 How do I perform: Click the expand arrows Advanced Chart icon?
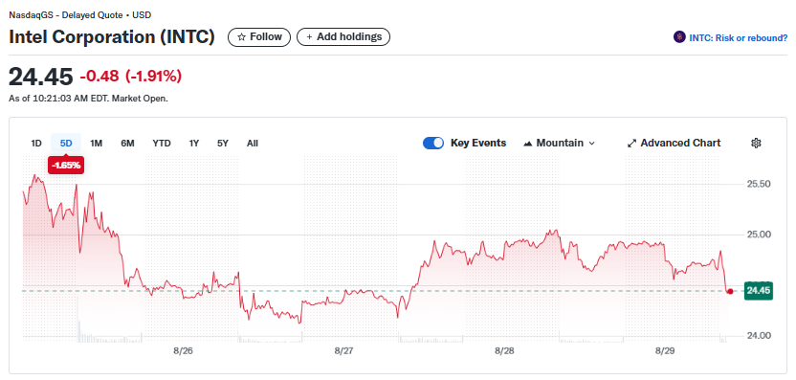[632, 144]
